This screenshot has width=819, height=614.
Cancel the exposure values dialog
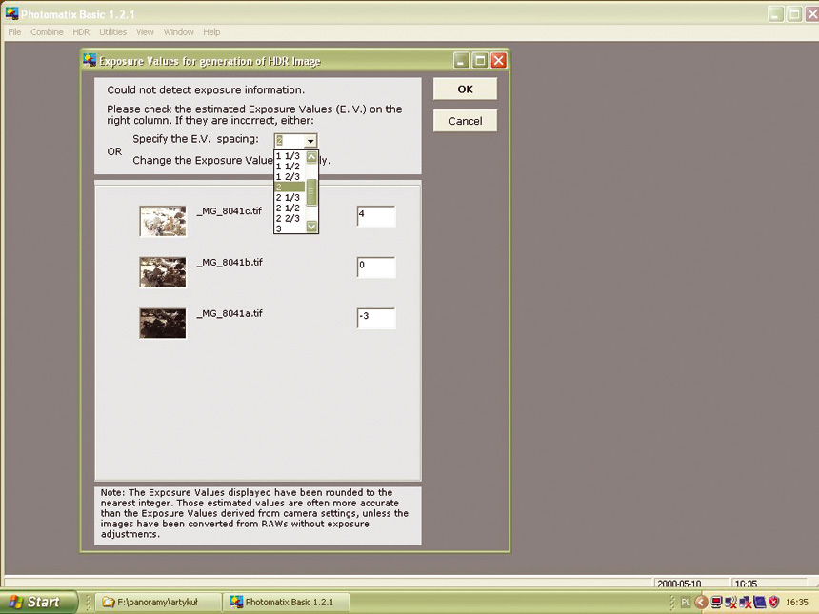click(465, 121)
